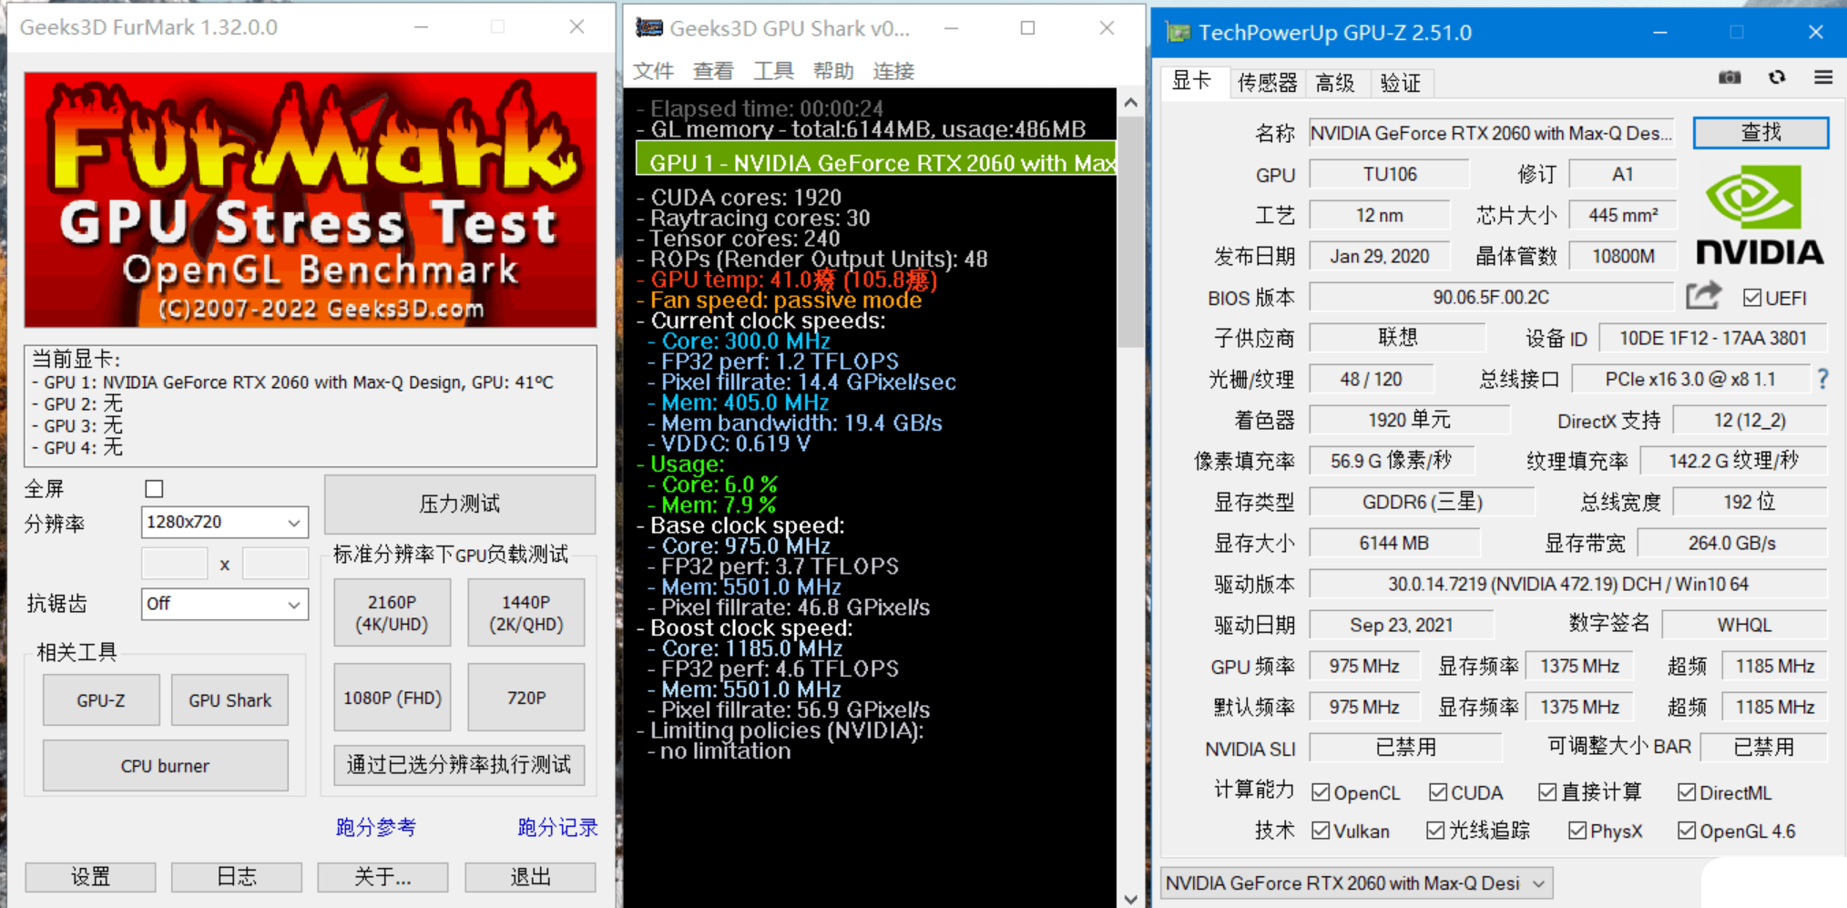
Task: Click the 2160P (4K/UHD) preset button
Action: (x=392, y=613)
